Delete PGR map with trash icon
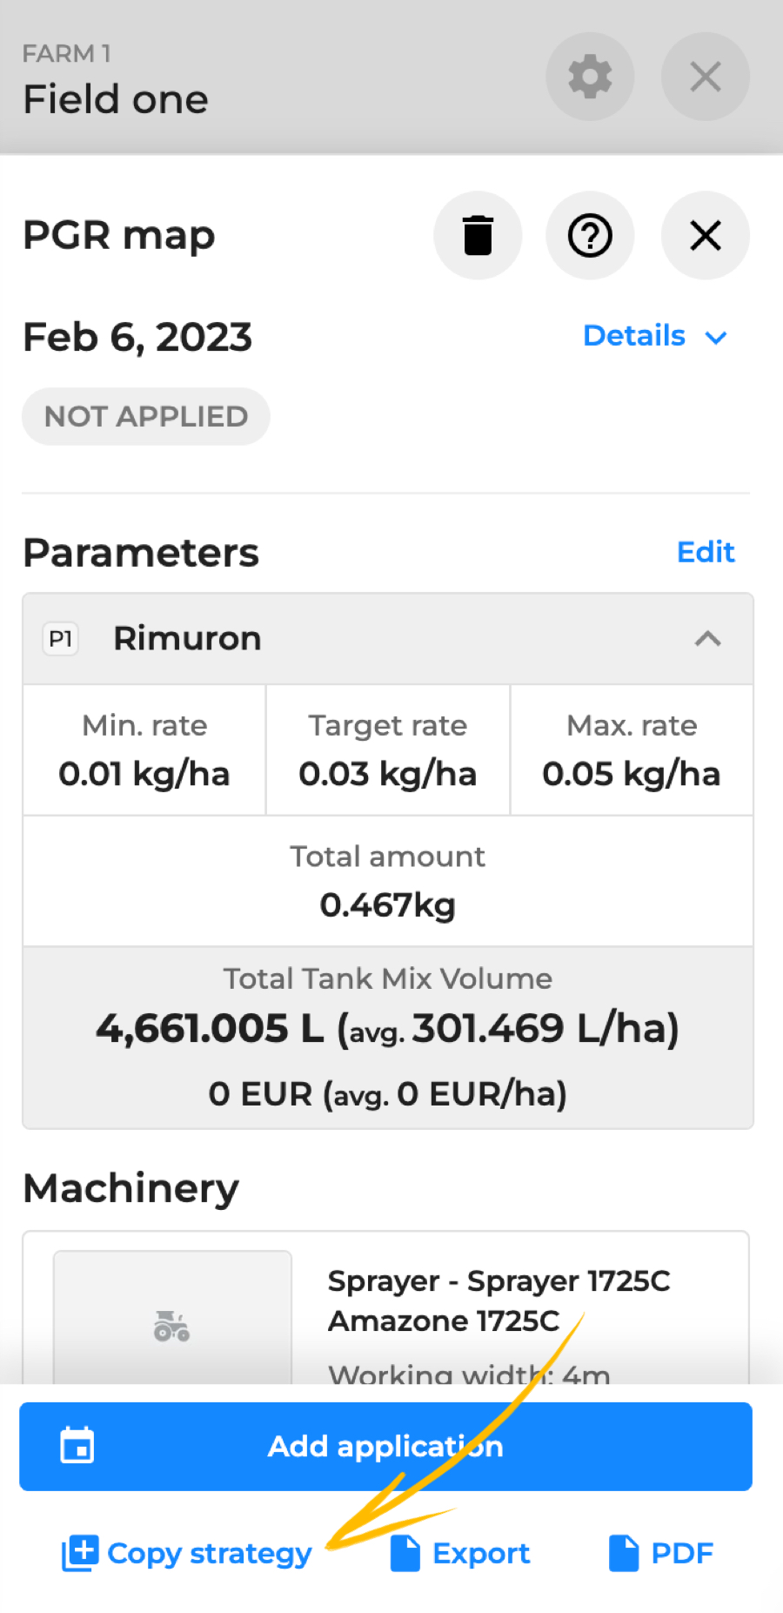The width and height of the screenshot is (783, 1613). click(478, 235)
